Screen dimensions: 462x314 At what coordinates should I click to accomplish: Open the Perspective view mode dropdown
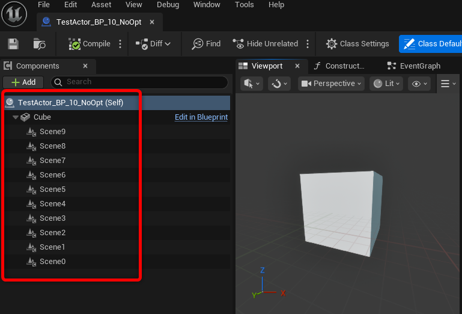[332, 84]
